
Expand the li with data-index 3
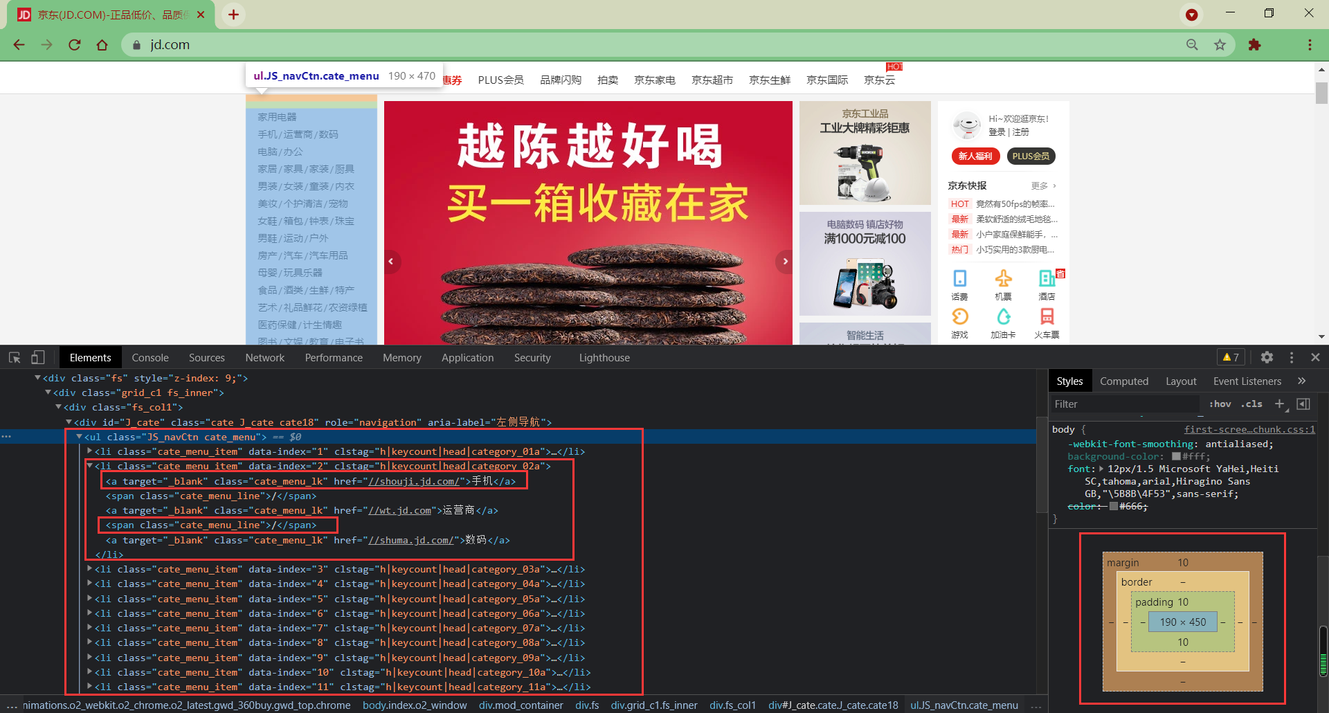[x=90, y=569]
